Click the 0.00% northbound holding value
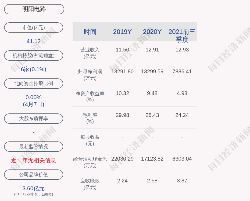This screenshot has height=201, width=250. pyautogui.click(x=34, y=97)
